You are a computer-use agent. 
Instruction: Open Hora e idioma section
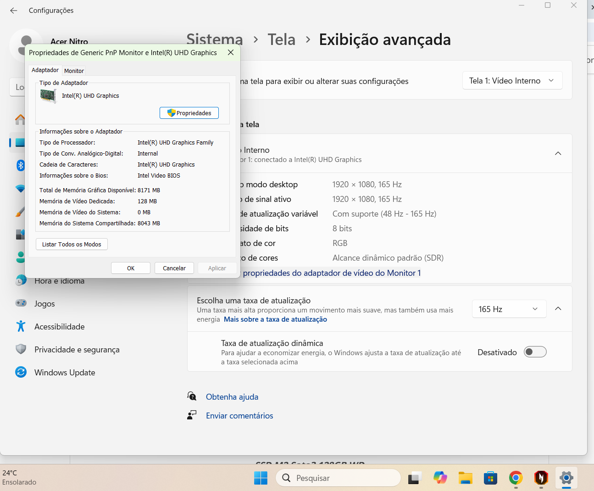click(x=60, y=281)
